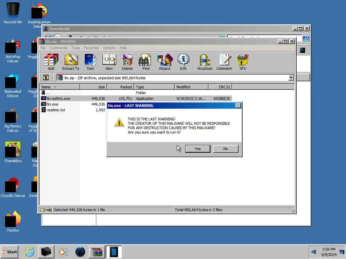346x259 pixels.
Task: Click the Info toolbar icon
Action: (x=183, y=62)
